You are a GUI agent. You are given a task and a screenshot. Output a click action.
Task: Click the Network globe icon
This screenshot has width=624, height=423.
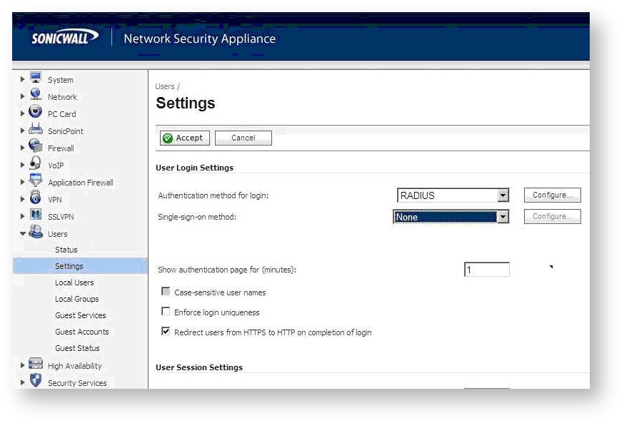[x=36, y=96]
